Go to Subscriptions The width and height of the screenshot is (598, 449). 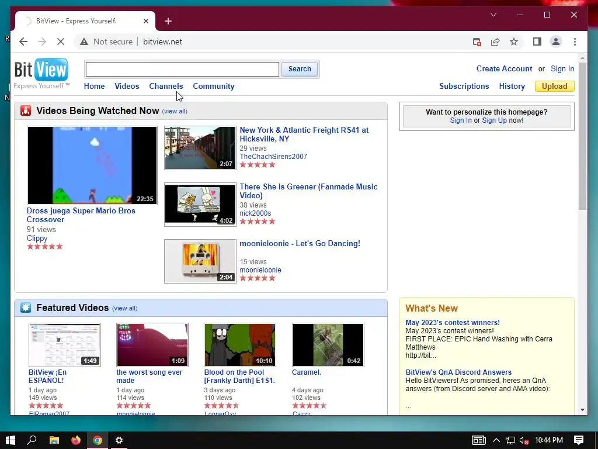tap(464, 87)
